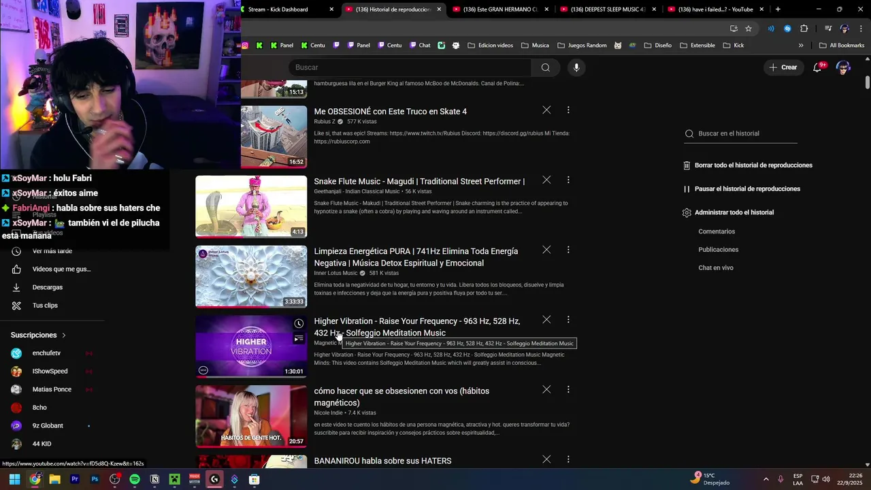The image size is (871, 490).
Task: Open the Extensible bookmark folder
Action: 697,46
